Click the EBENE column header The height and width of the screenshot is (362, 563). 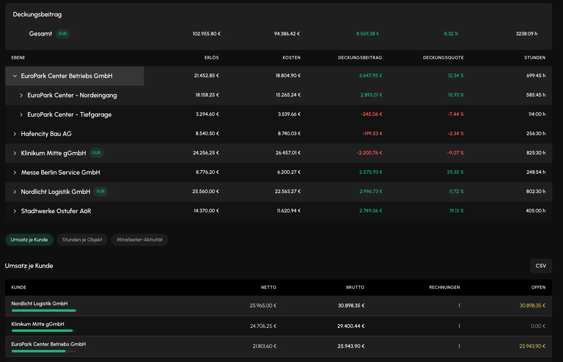click(18, 58)
